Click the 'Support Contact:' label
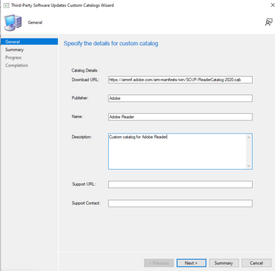The image size is (275, 271). [86, 203]
